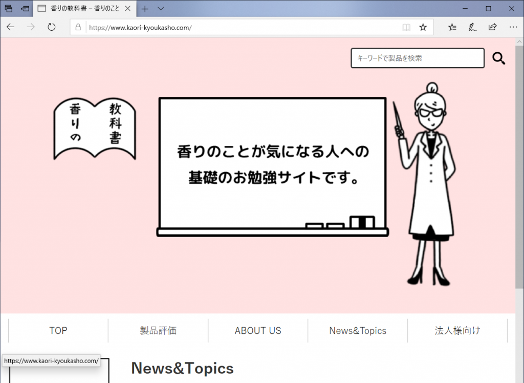The image size is (524, 383).
Task: Add page to favorites star icon
Action: 423,27
